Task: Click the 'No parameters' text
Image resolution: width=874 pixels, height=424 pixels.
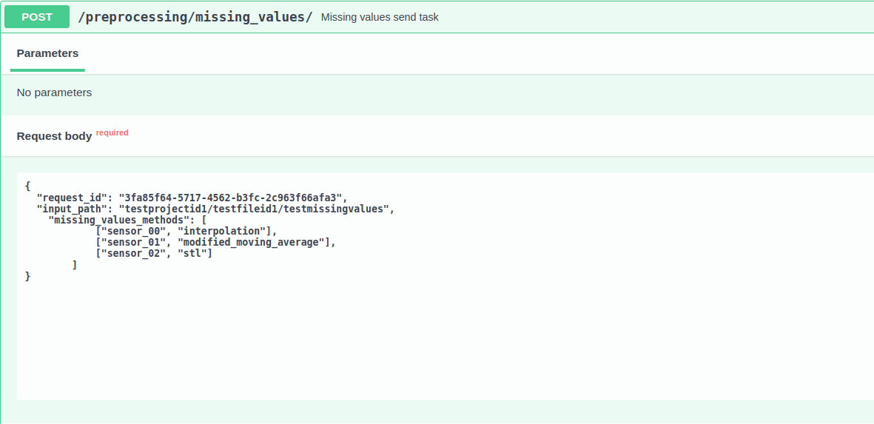Action: (x=54, y=92)
